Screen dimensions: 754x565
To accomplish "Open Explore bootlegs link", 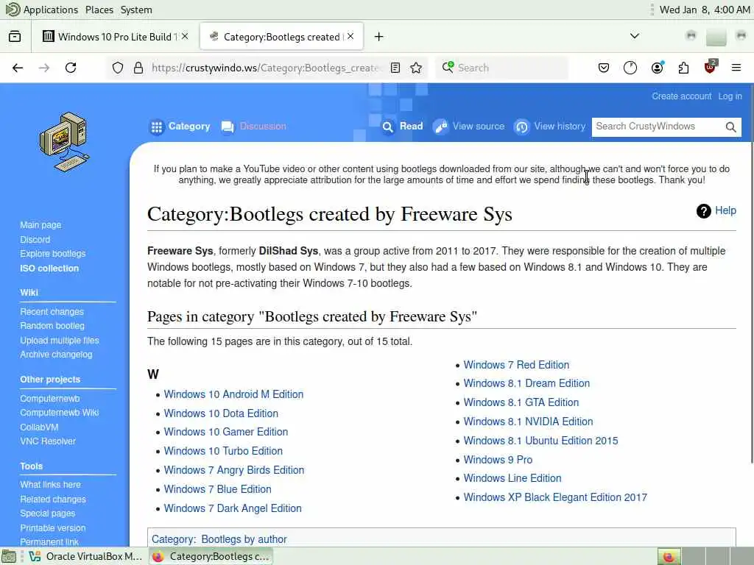I will pyautogui.click(x=52, y=253).
